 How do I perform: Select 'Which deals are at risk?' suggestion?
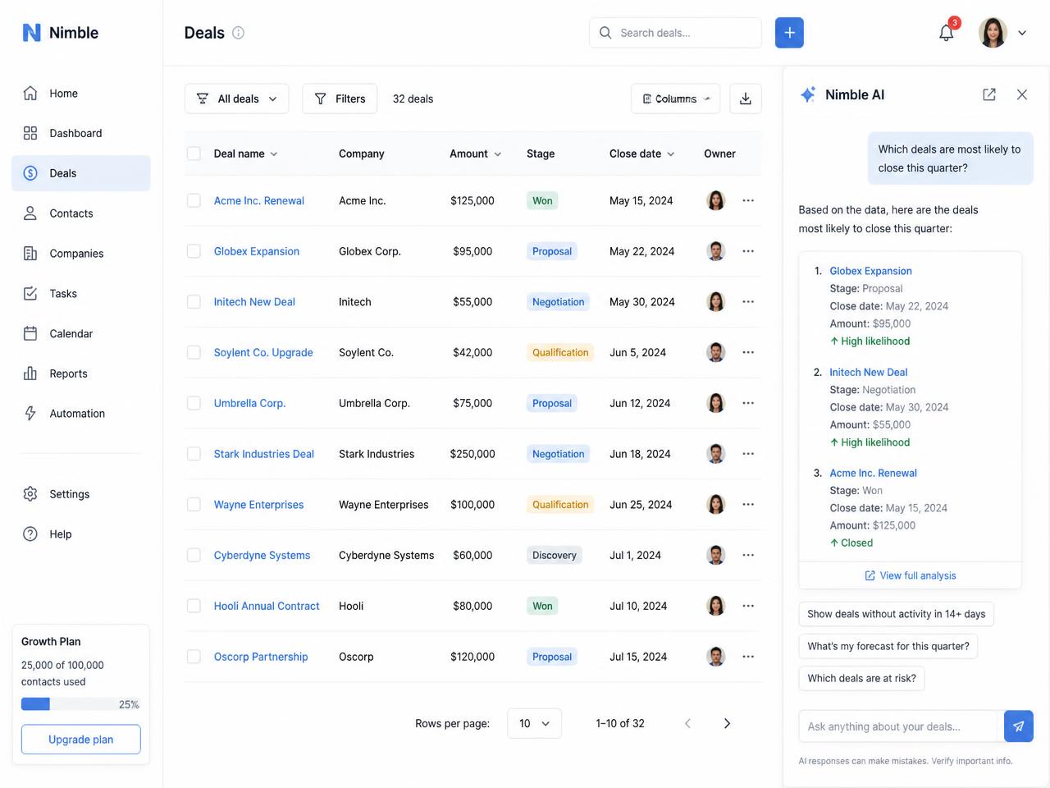point(861,678)
